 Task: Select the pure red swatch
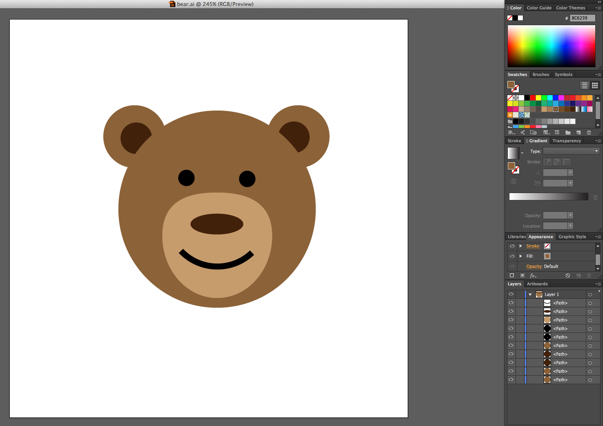tap(533, 98)
